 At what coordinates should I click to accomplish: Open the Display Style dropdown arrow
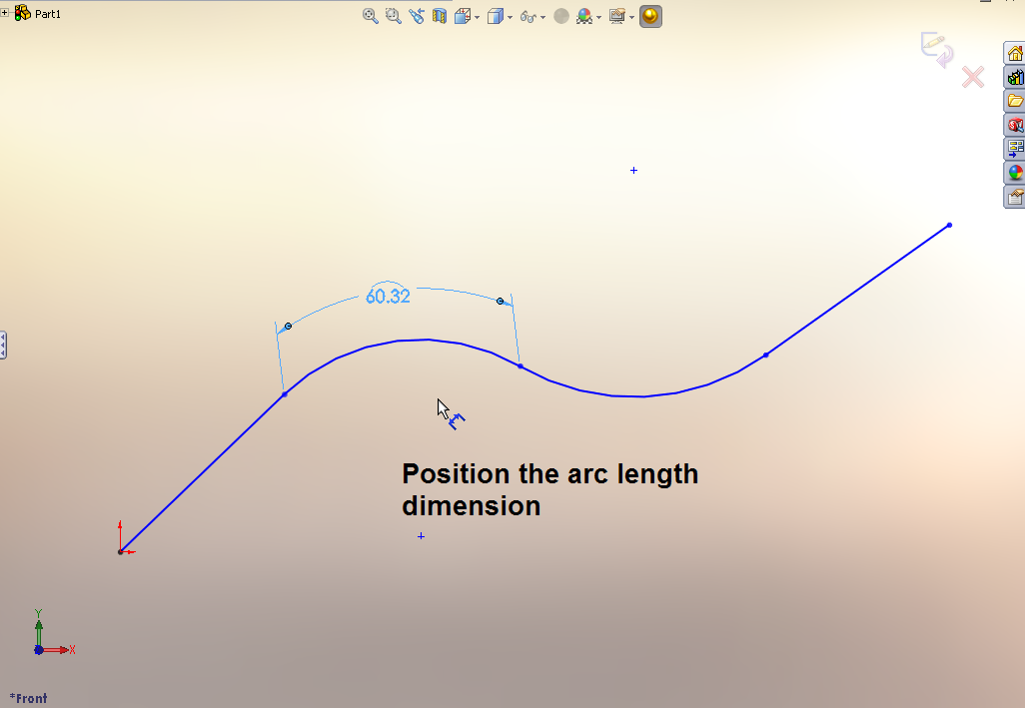coord(510,17)
